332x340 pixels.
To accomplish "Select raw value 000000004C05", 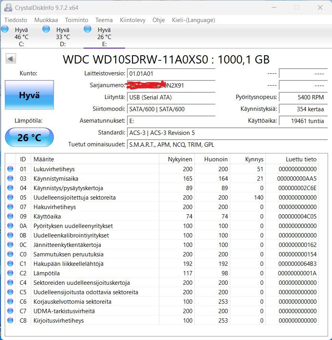I will (297, 217).
